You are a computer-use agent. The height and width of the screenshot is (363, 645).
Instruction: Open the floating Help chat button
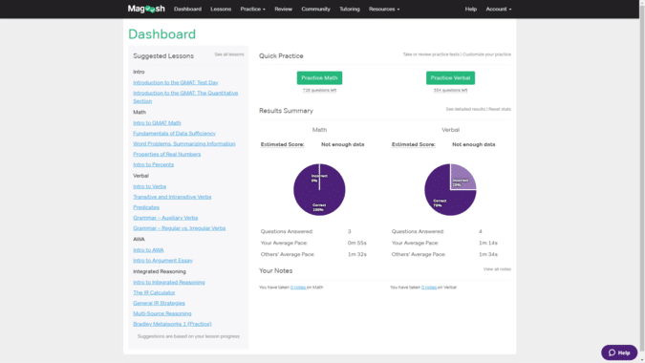coord(619,352)
